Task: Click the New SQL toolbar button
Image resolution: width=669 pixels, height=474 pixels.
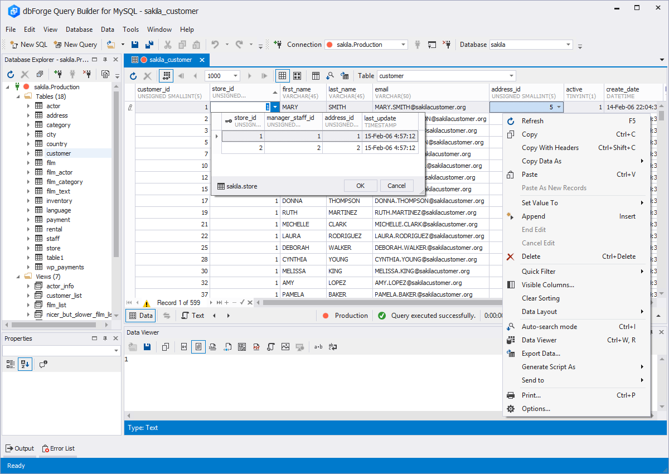Action: pyautogui.click(x=28, y=45)
